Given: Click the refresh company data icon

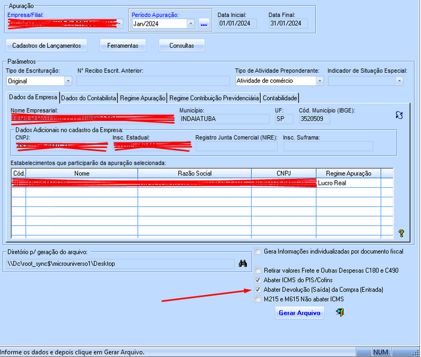Looking at the screenshot, I should (399, 116).
